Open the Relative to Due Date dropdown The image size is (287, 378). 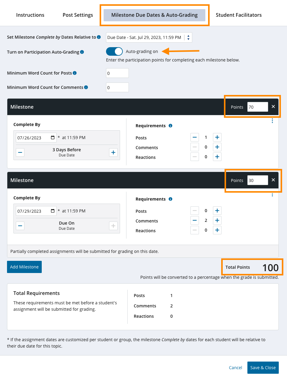click(149, 37)
